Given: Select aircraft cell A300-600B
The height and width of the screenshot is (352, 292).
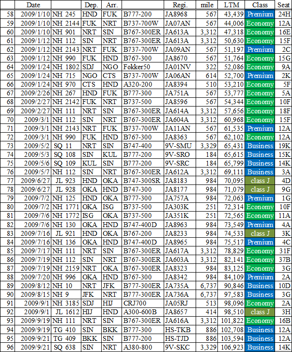Looking at the screenshot, I should 143,312.
